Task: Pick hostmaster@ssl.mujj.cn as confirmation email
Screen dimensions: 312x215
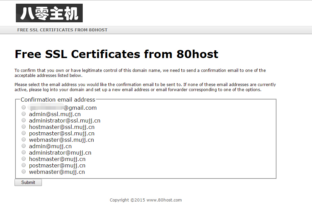Action: (24, 127)
